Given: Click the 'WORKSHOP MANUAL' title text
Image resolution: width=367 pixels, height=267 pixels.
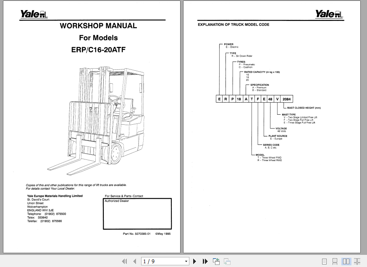Looking at the screenshot, I should tap(98, 26).
